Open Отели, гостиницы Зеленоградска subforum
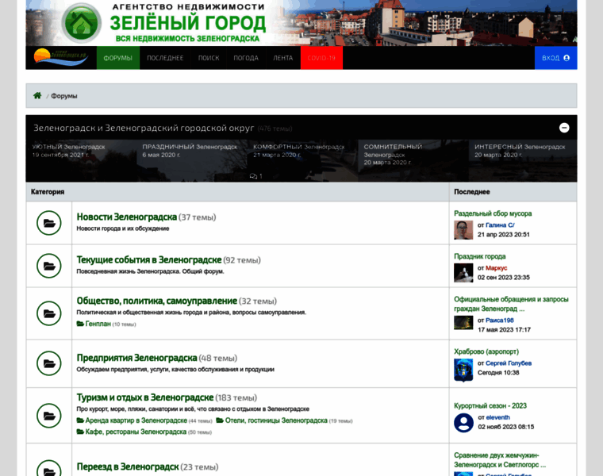Image resolution: width=603 pixels, height=476 pixels. tap(276, 420)
